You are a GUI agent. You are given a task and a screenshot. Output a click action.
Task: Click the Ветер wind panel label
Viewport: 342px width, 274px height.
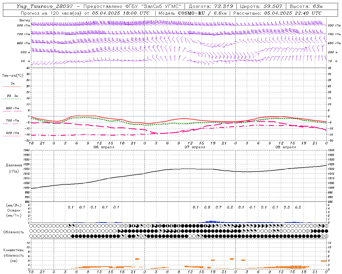tap(25, 20)
